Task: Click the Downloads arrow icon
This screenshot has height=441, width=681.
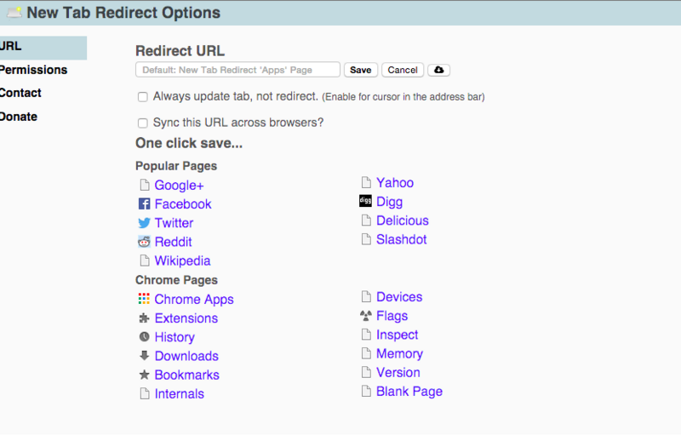Action: 144,355
